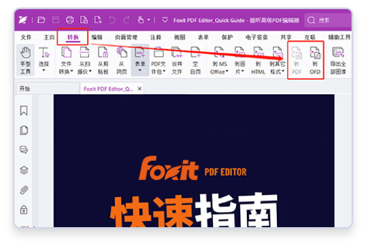Open the attachments paperclip panel
The height and width of the screenshot is (247, 366).
(24, 190)
